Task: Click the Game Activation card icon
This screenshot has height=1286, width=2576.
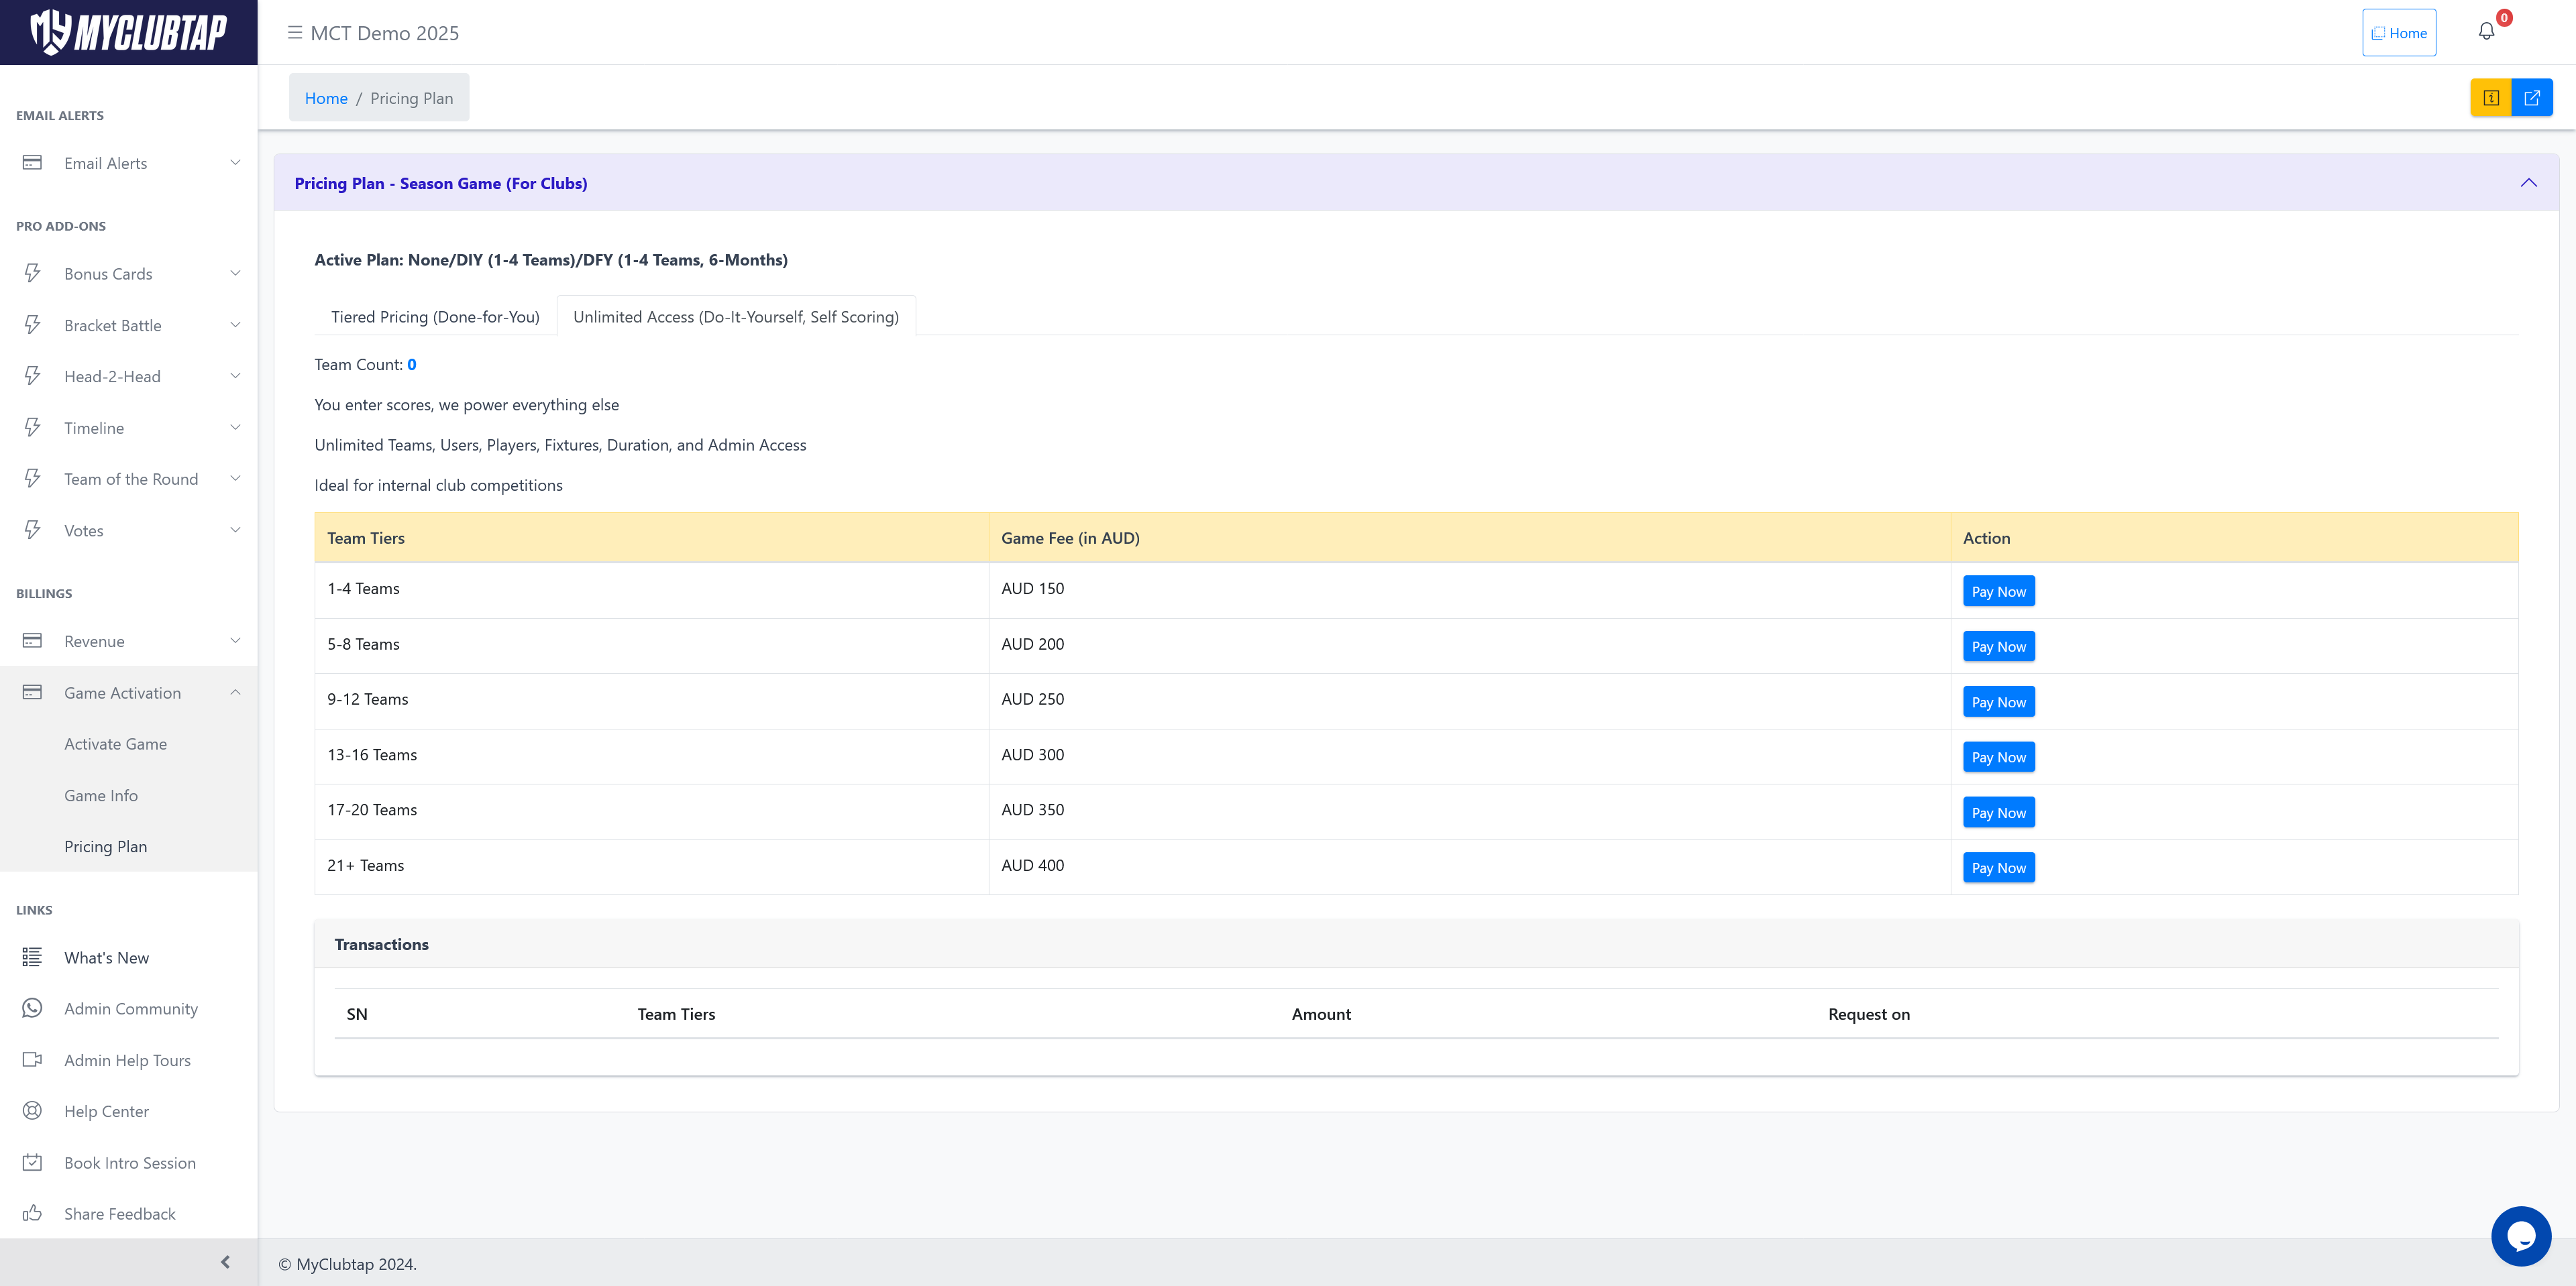Action: coord(32,693)
